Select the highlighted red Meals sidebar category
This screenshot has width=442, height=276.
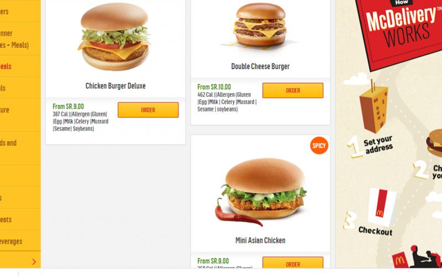coord(6,66)
